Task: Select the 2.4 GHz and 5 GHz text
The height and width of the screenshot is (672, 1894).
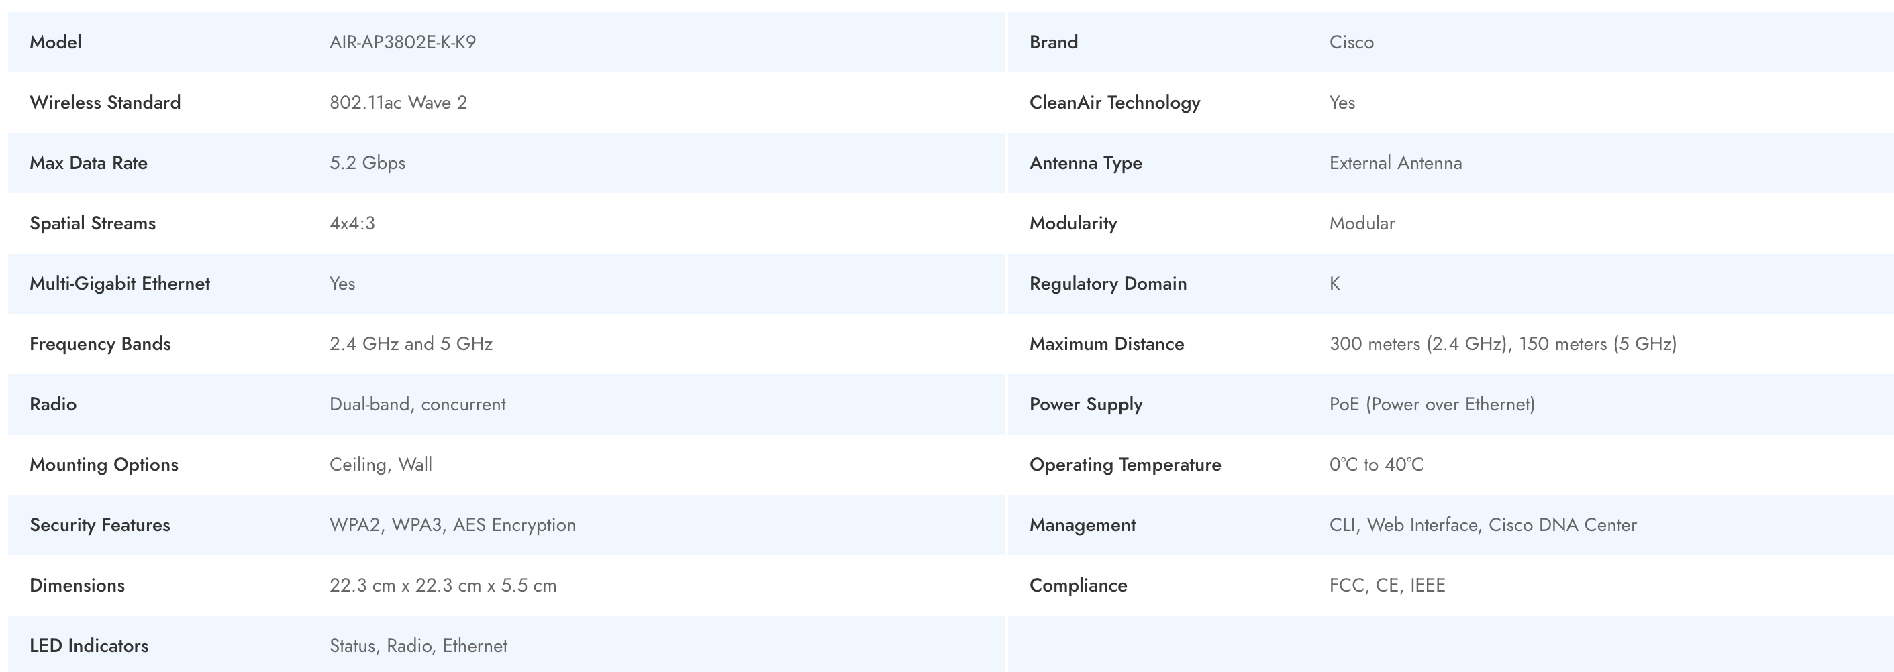Action: pos(410,343)
